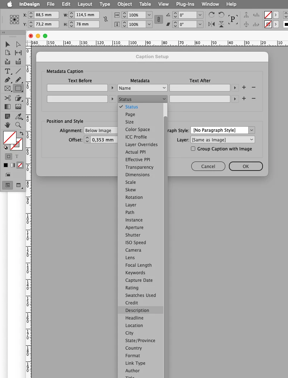Check Group Caption with Image

(x=193, y=149)
